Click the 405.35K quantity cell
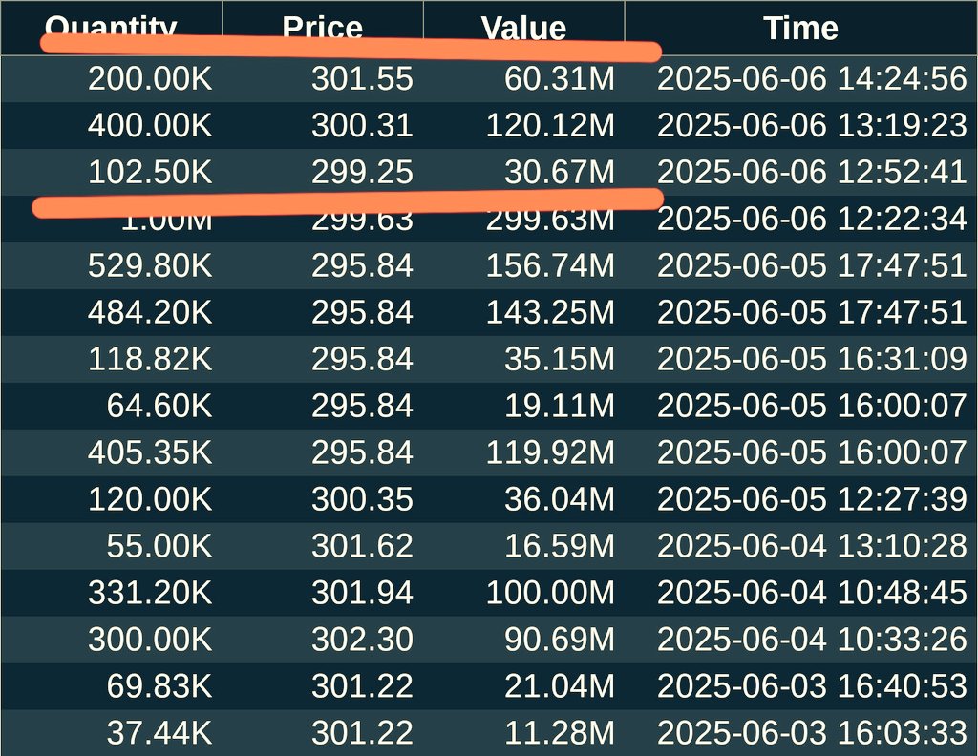Image resolution: width=978 pixels, height=756 pixels. coord(111,452)
